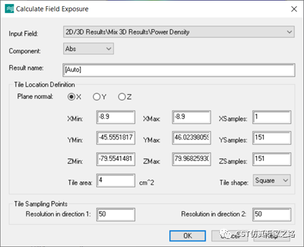Click the YSamples input box
This screenshot has height=247, width=304.
[x=271, y=138]
